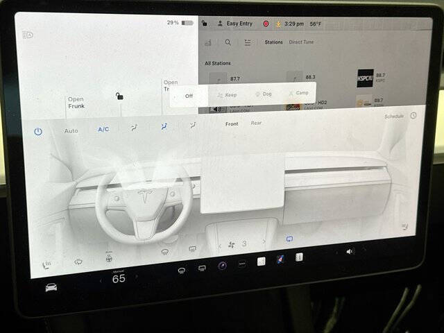The height and width of the screenshot is (333, 444).
Task: Tap the unlock padlock on the car
Action: 119,96
